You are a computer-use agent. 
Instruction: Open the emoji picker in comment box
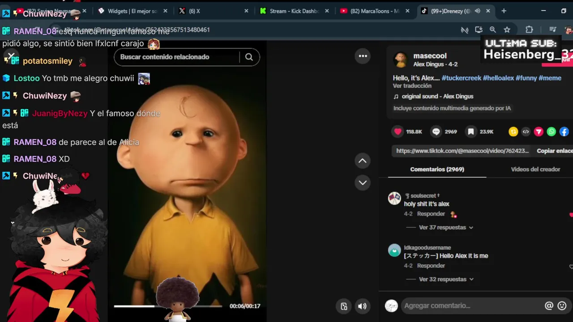(x=562, y=306)
